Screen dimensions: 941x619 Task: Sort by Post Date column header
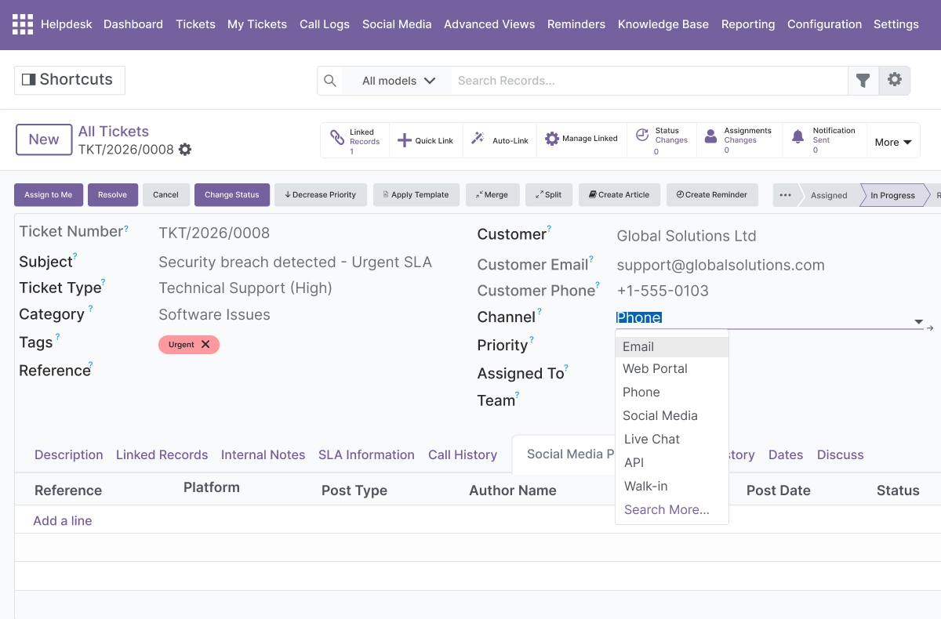(x=779, y=490)
